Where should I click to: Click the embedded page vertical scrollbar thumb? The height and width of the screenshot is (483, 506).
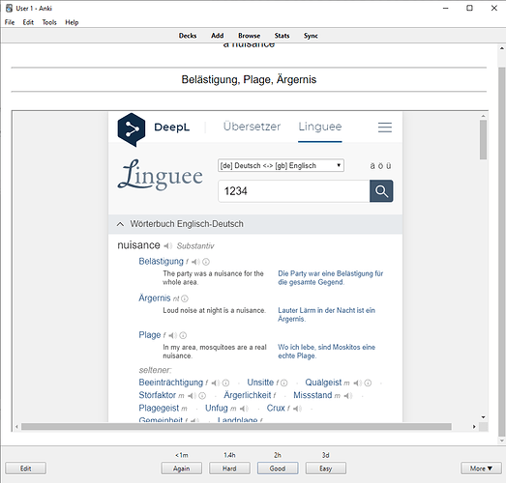click(483, 140)
